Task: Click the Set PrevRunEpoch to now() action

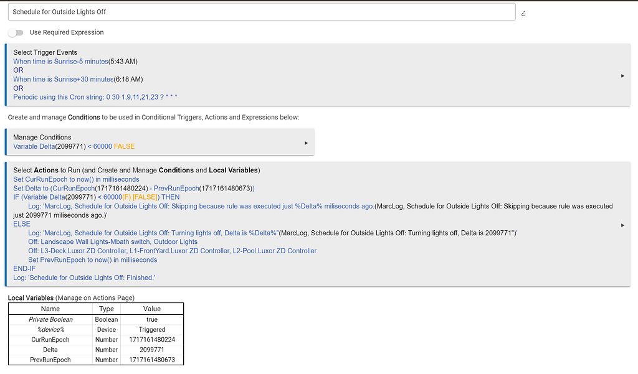Action: coord(92,259)
